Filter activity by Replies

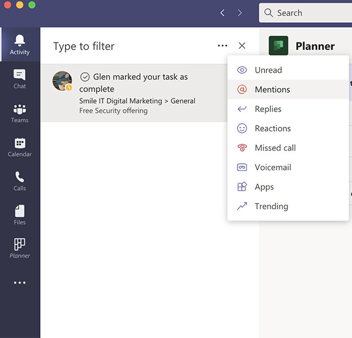[288, 109]
